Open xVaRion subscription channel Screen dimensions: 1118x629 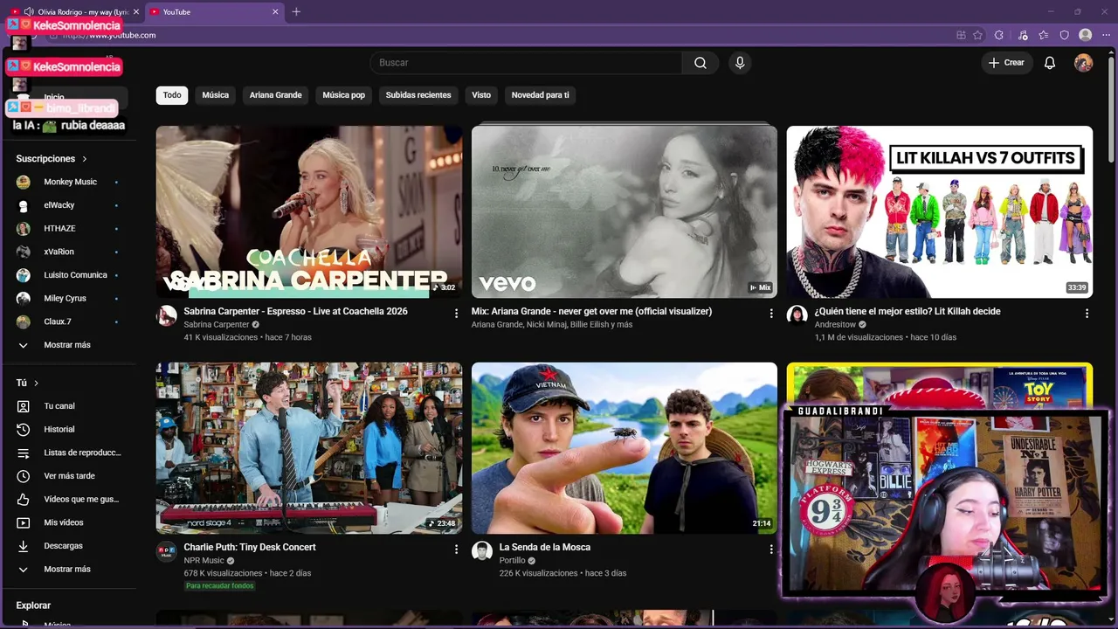point(68,252)
